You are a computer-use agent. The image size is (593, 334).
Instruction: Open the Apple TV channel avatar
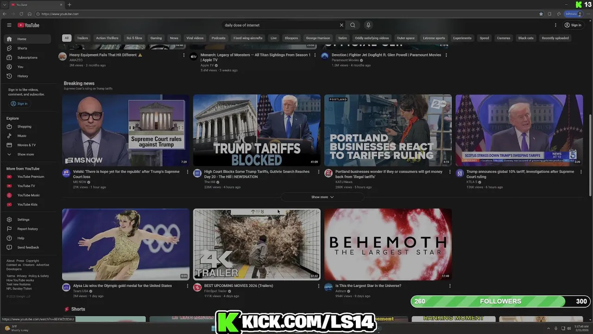(x=194, y=57)
